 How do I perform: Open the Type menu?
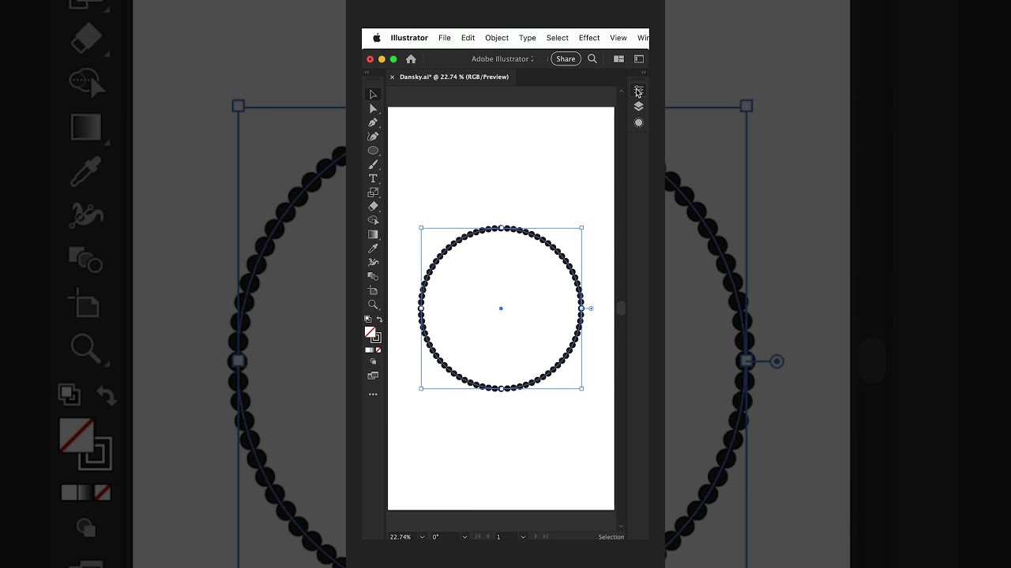pyautogui.click(x=528, y=38)
